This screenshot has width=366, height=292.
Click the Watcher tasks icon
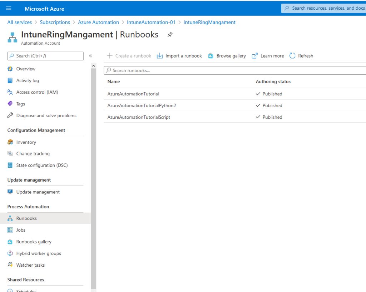10,265
